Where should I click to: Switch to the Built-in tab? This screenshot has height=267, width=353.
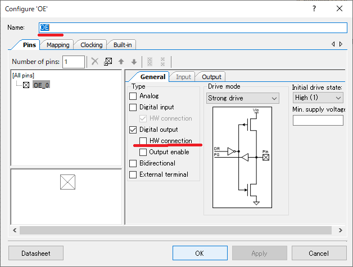[123, 45]
